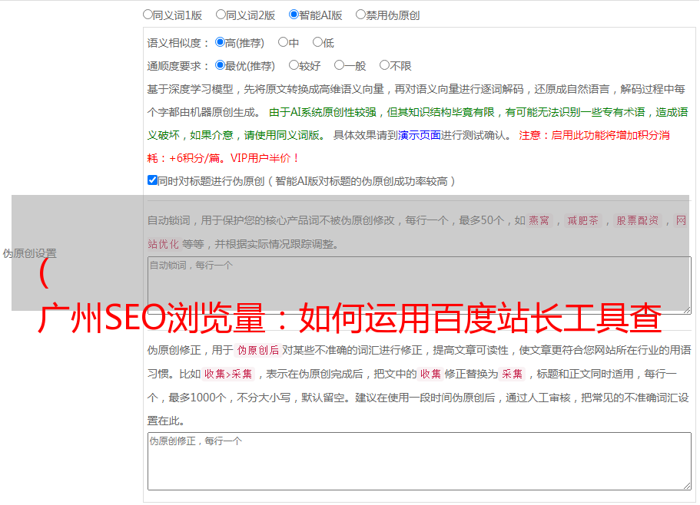The image size is (700, 505).
Task: Click the 伪原创修正 textarea resize handle
Action: pos(687,486)
